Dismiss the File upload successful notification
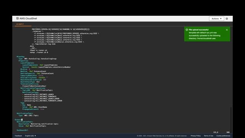The width and height of the screenshot is (245, 138). click(227, 30)
